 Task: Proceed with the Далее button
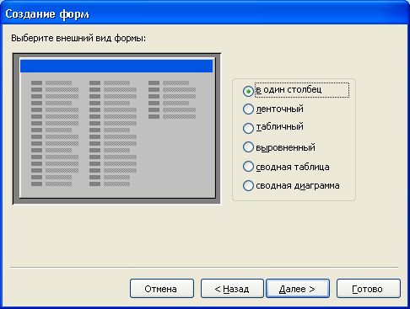point(298,289)
